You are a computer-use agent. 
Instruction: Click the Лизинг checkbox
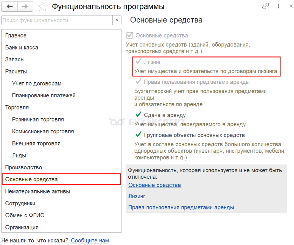click(x=138, y=62)
